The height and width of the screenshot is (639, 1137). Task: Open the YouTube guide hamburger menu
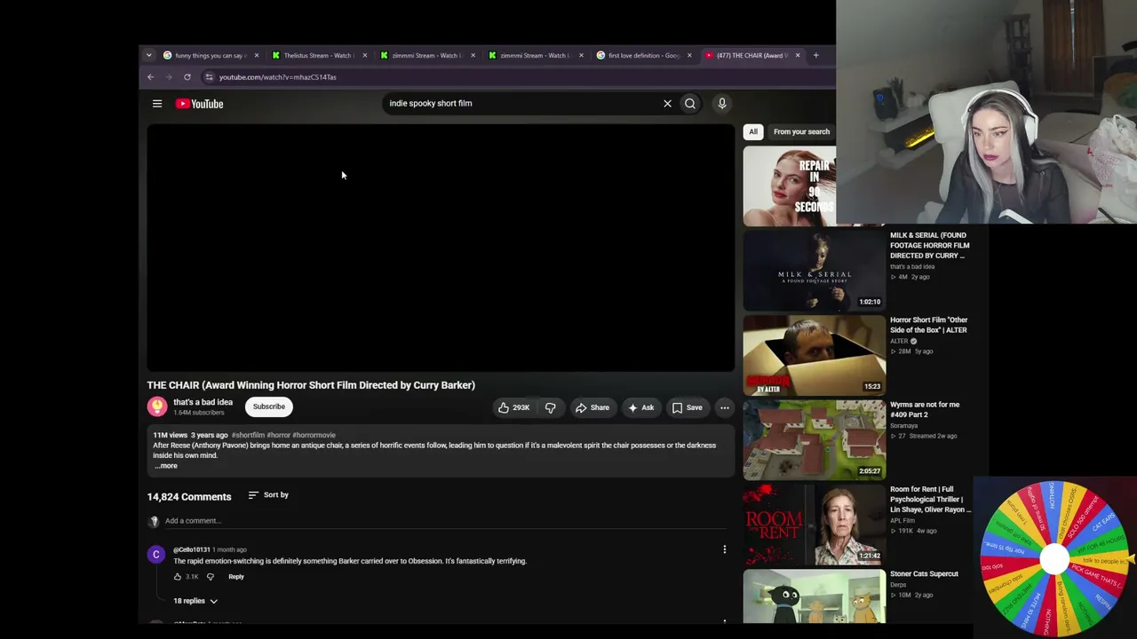[157, 104]
